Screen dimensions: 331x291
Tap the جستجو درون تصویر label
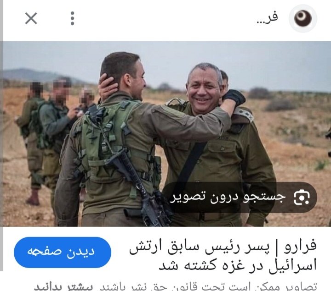[228, 197]
